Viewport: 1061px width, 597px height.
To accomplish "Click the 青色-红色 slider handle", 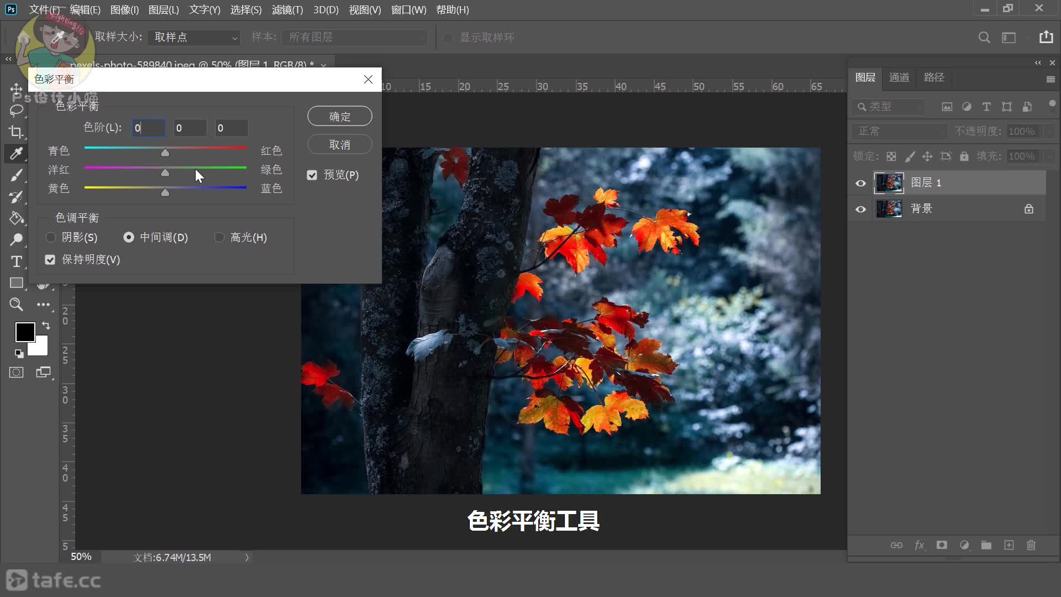I will [x=165, y=152].
